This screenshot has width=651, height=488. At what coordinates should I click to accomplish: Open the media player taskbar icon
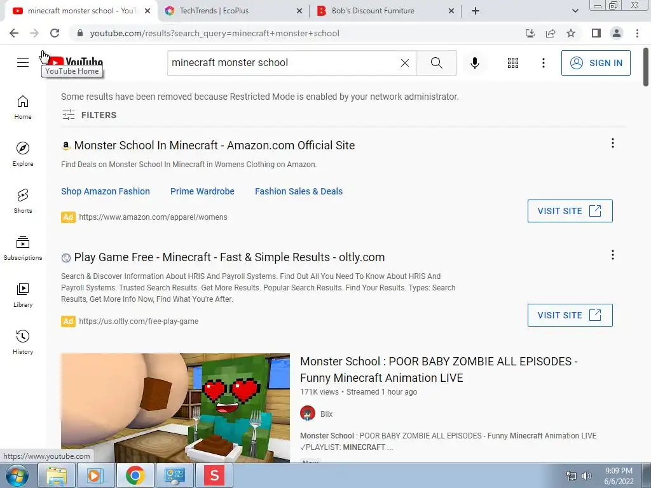pos(95,475)
